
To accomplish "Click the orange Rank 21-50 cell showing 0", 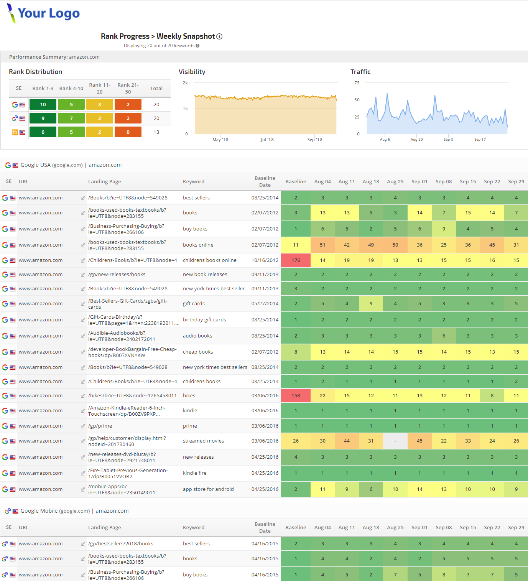I will coord(128,132).
